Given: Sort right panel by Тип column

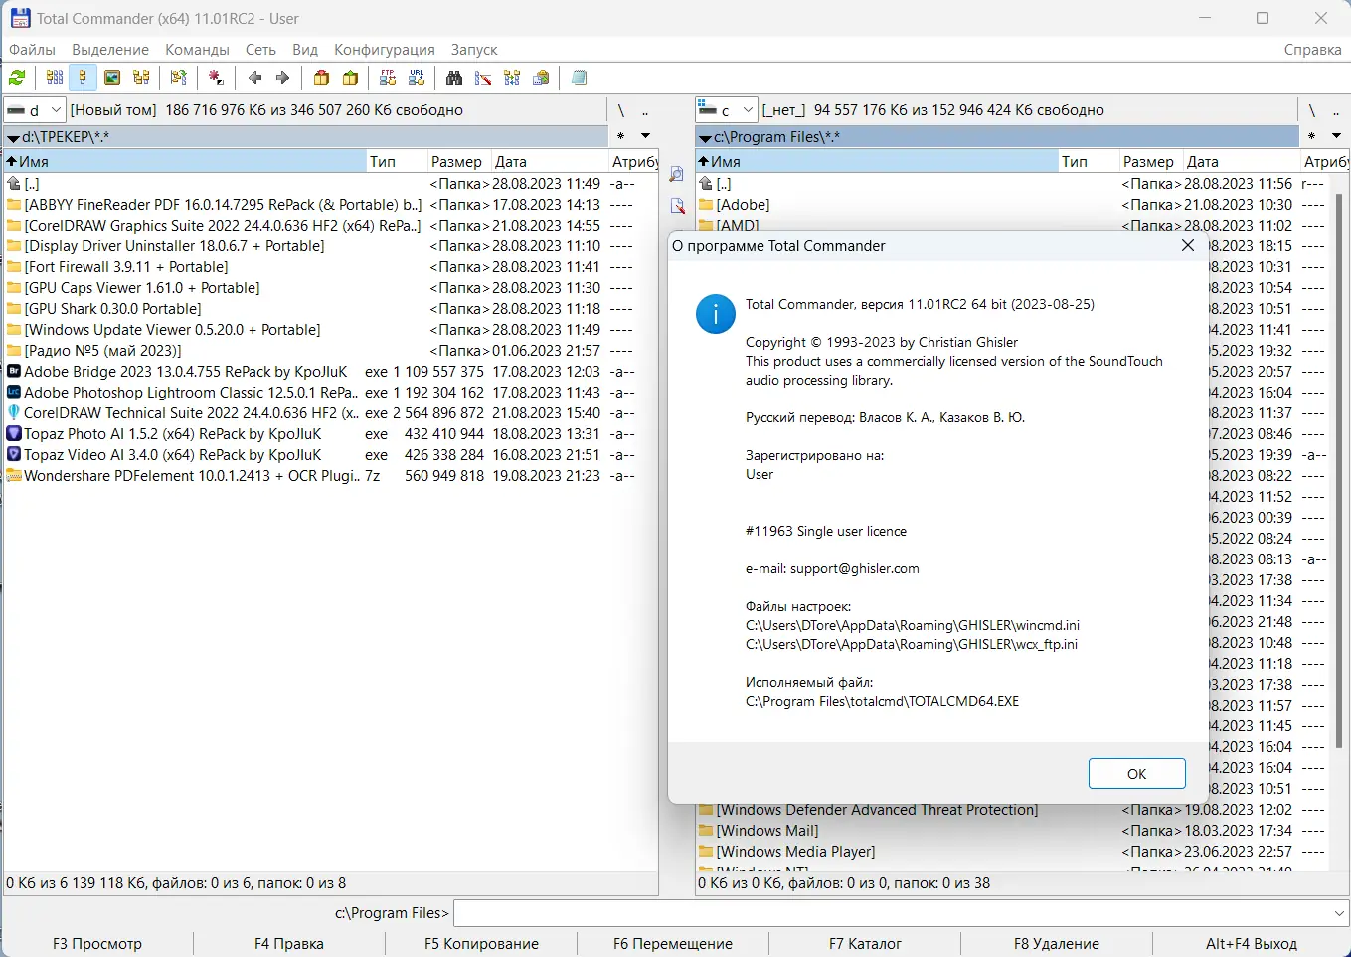Looking at the screenshot, I should [x=1089, y=161].
